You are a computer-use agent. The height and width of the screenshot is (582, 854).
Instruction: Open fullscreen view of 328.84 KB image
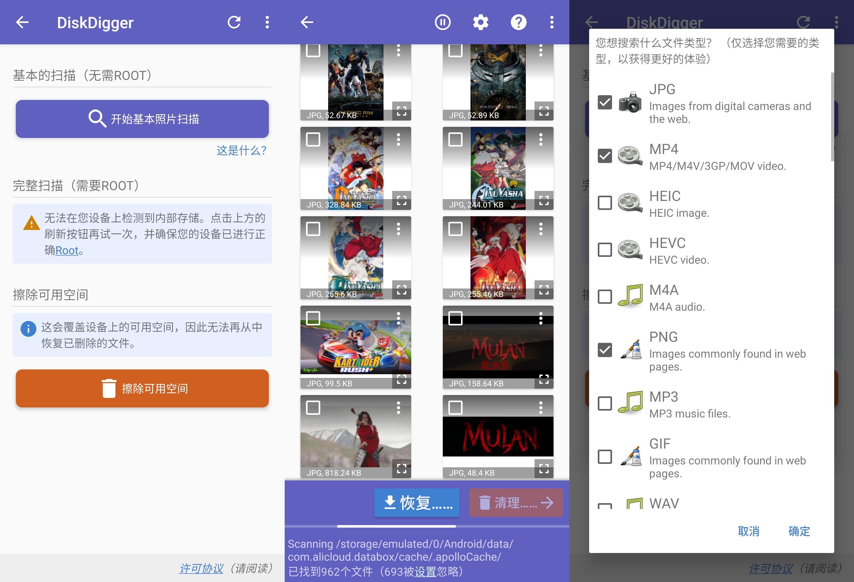click(401, 200)
